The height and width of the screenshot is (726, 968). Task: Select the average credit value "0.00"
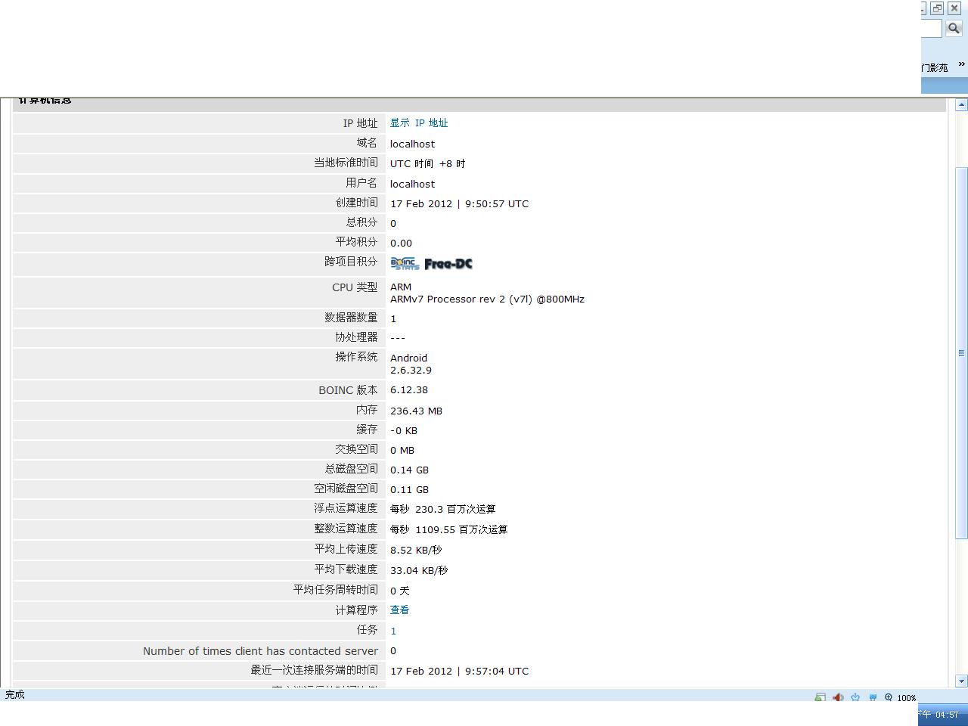click(401, 243)
